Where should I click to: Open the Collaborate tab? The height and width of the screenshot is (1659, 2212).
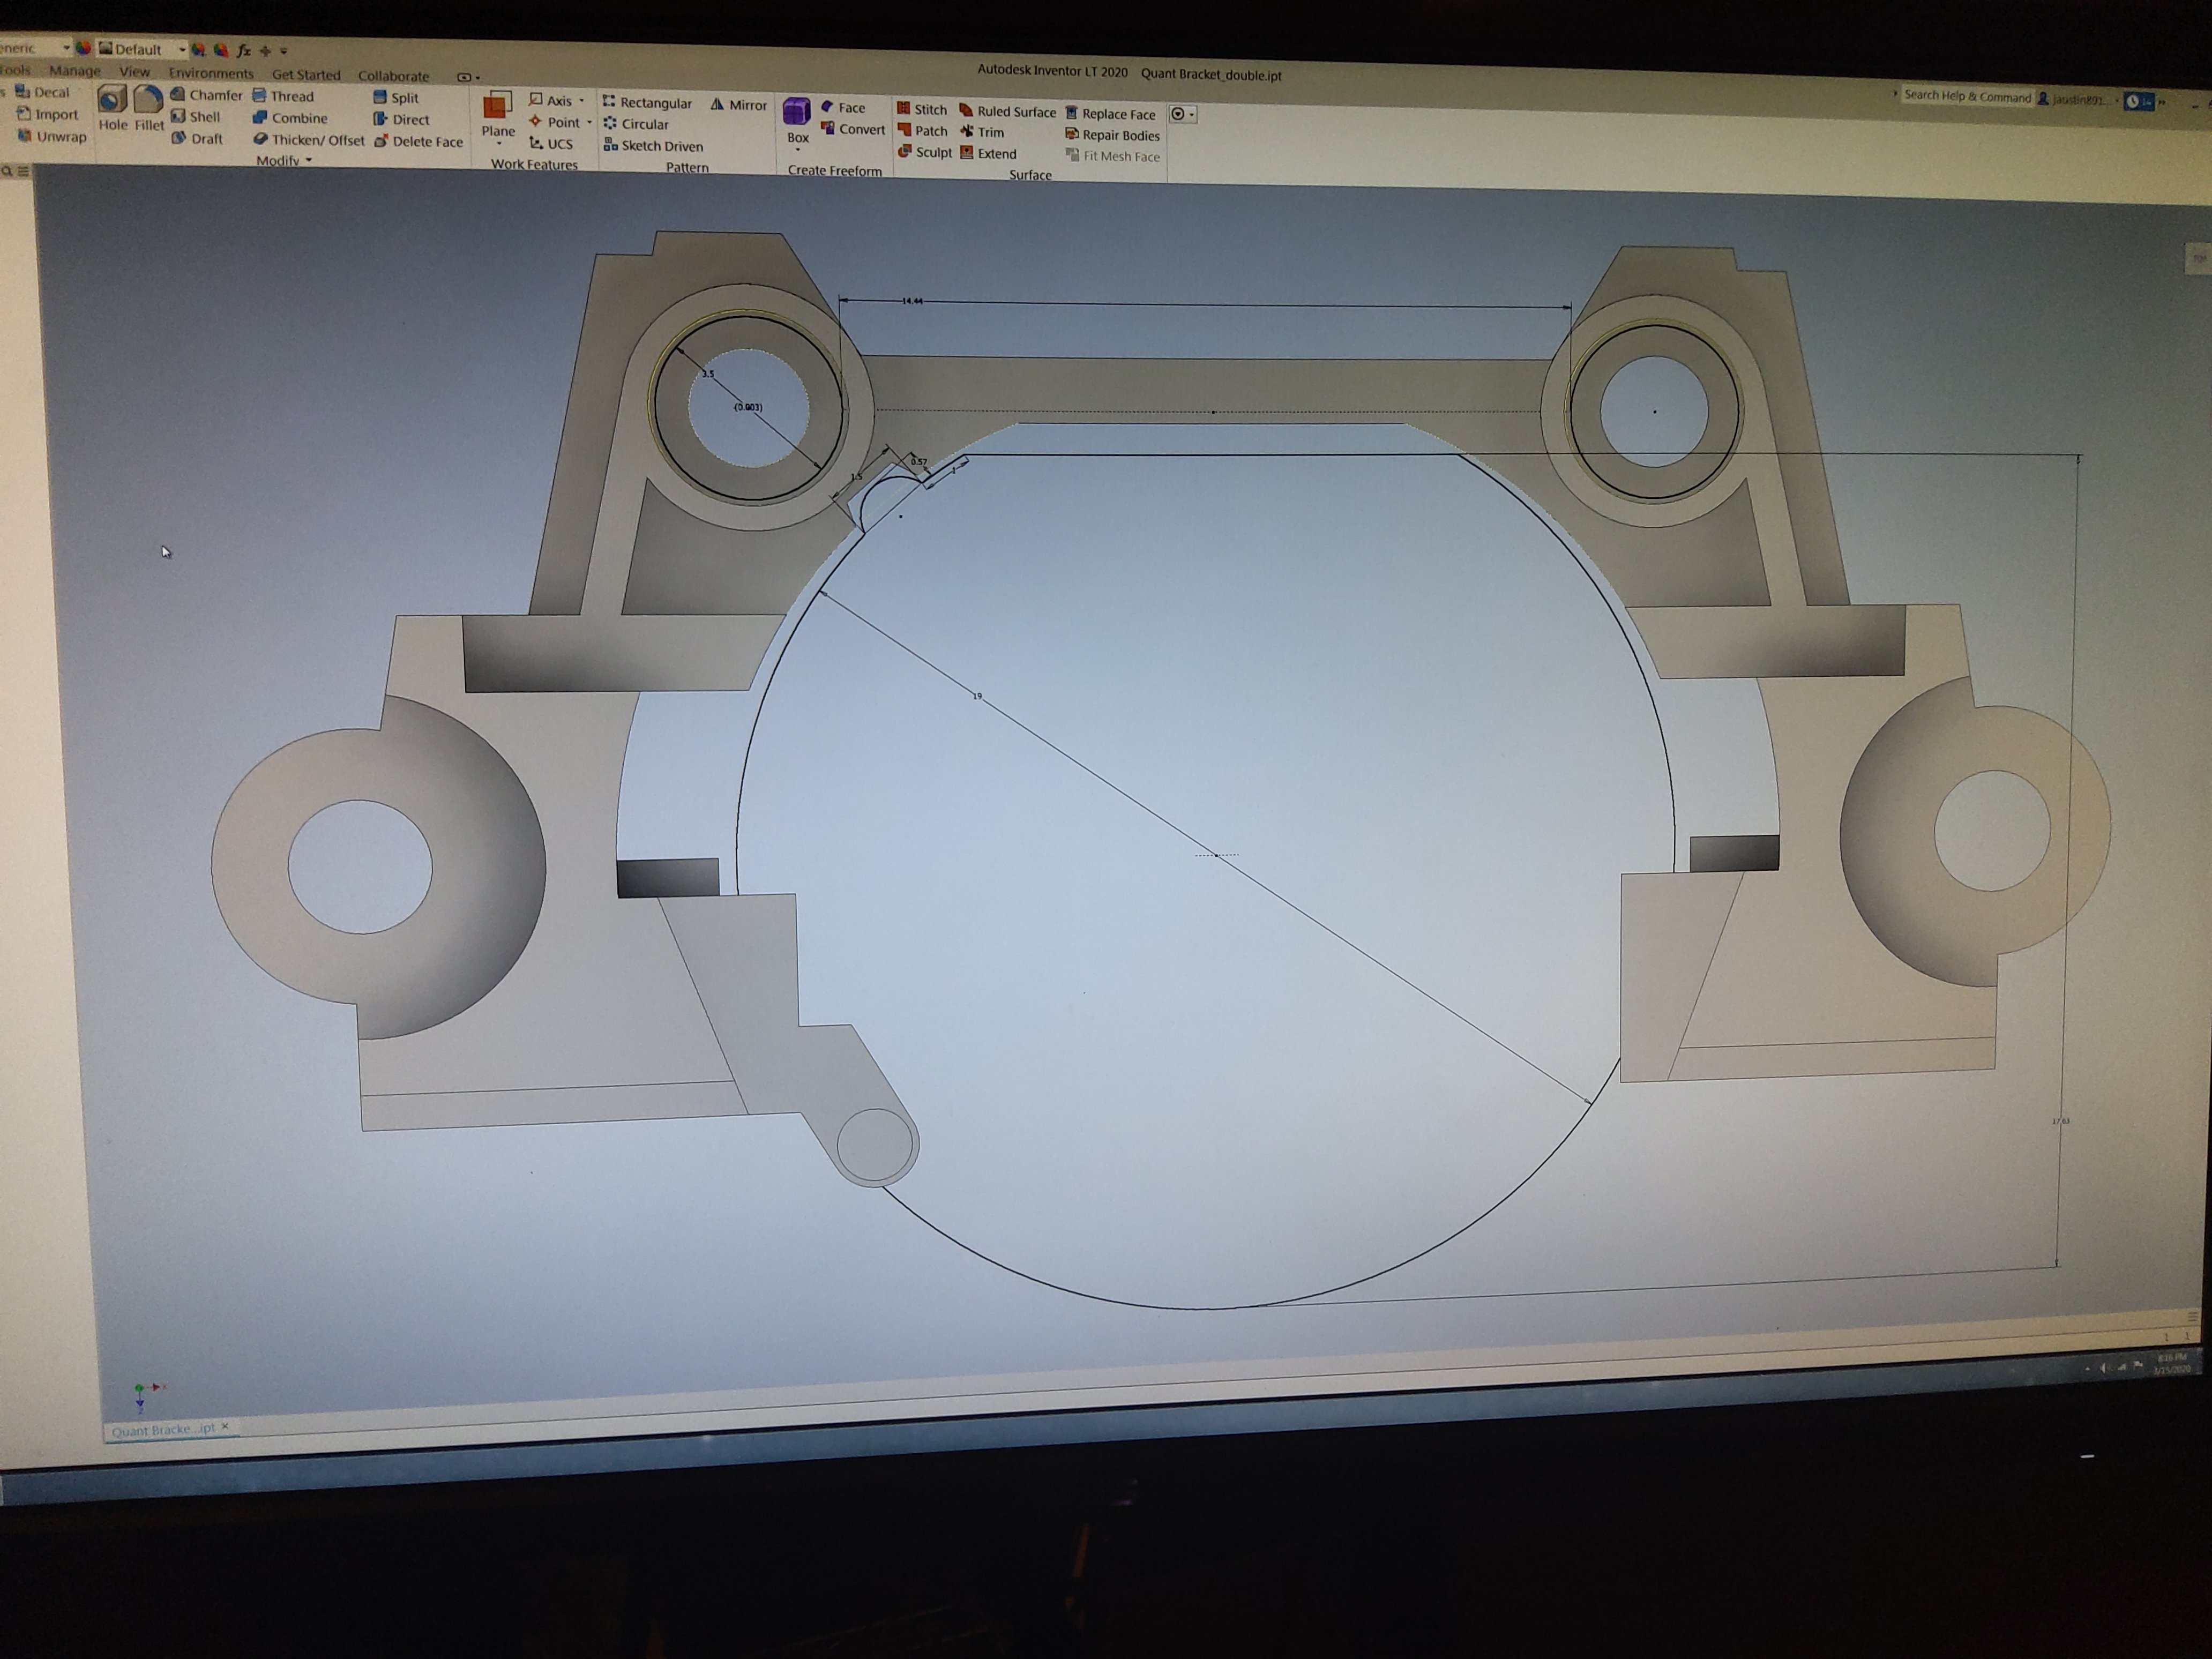393,76
